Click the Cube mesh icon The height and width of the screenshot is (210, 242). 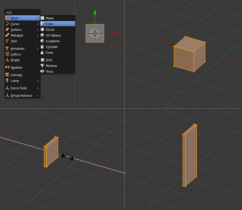pyautogui.click(x=42, y=24)
